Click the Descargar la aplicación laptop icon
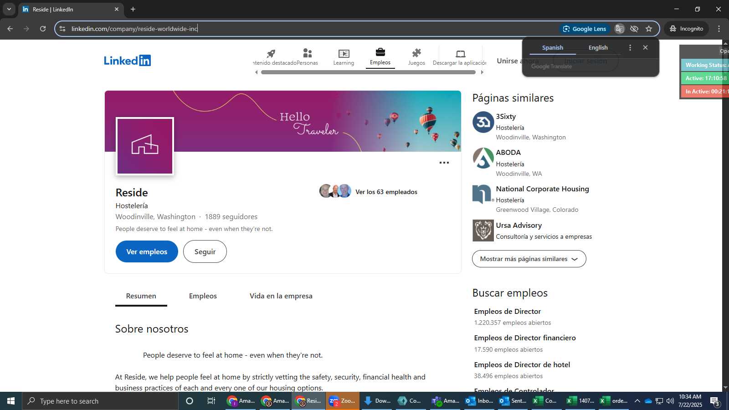Image resolution: width=729 pixels, height=410 pixels. tap(460, 54)
